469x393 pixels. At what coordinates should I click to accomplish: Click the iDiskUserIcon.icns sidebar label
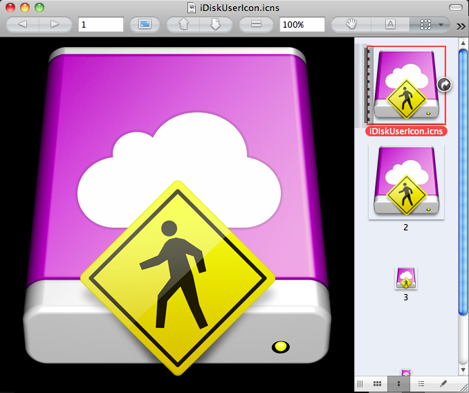coord(406,131)
